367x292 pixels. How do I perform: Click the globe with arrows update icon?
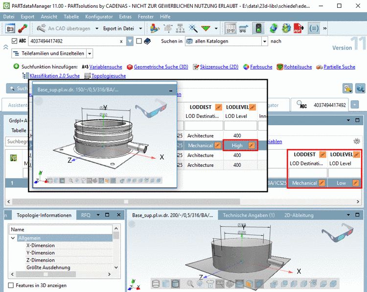coord(273,28)
